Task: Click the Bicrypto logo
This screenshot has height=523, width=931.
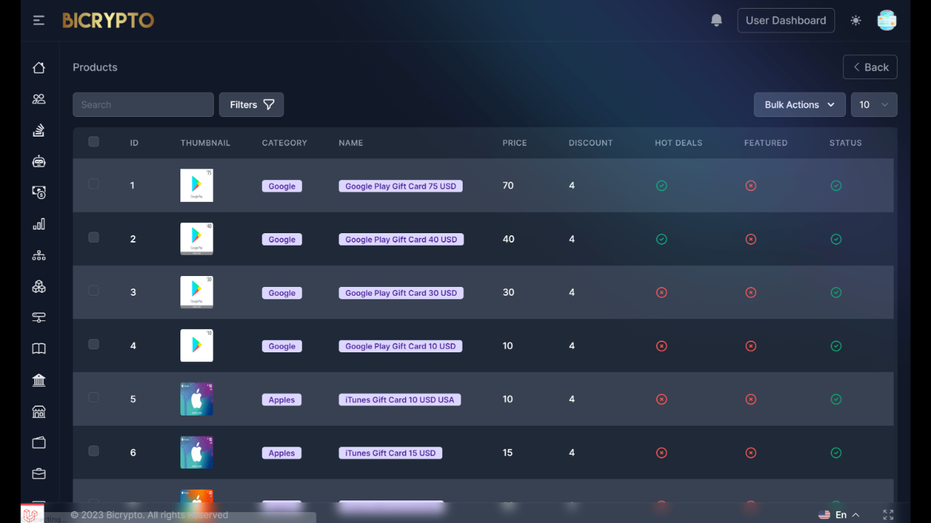Action: pyautogui.click(x=108, y=20)
